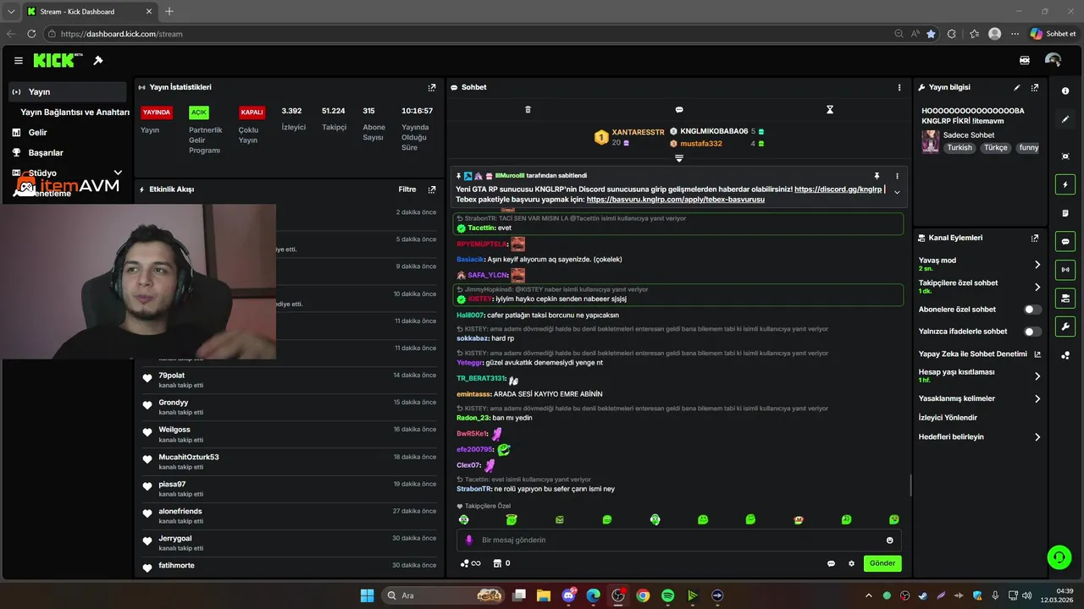The height and width of the screenshot is (609, 1084).
Task: Open the green support headset button
Action: click(1059, 557)
